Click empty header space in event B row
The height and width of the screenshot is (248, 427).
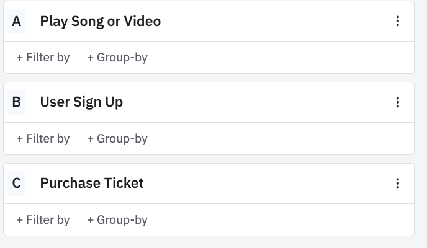pyautogui.click(x=261, y=102)
